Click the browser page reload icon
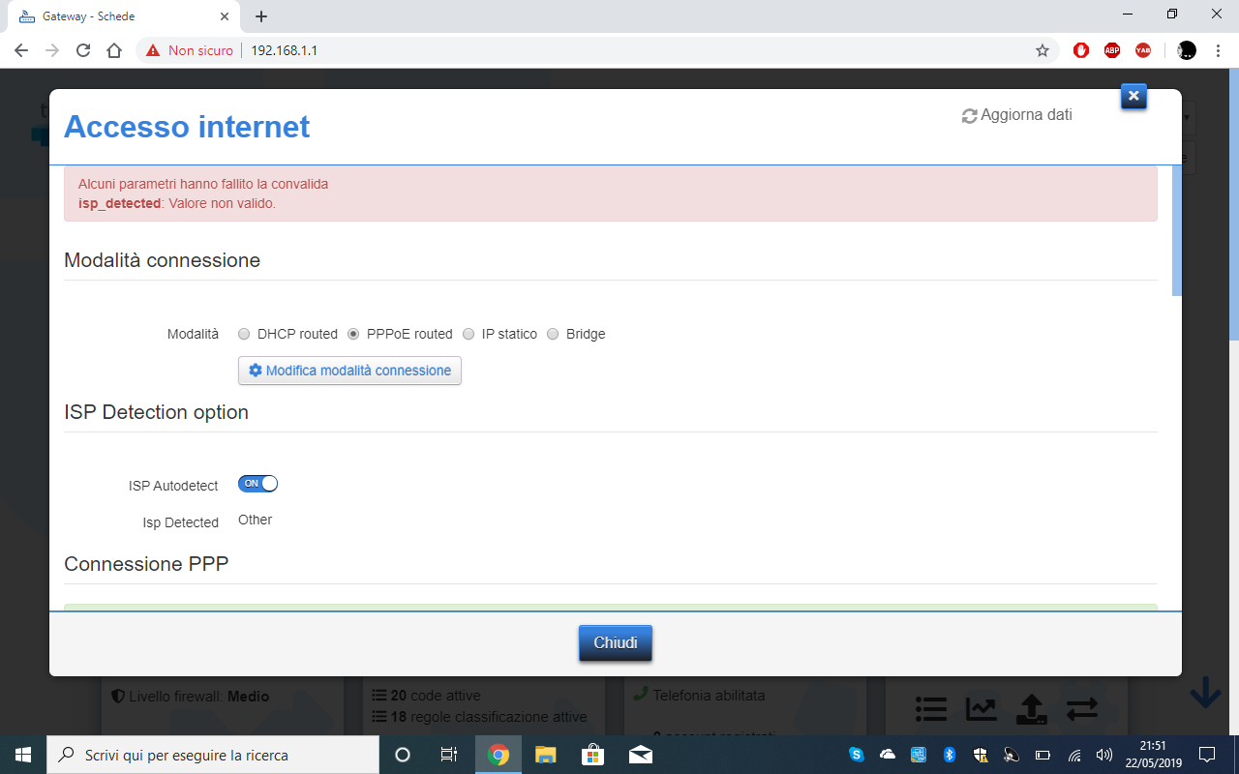Image resolution: width=1239 pixels, height=774 pixels. 82,50
